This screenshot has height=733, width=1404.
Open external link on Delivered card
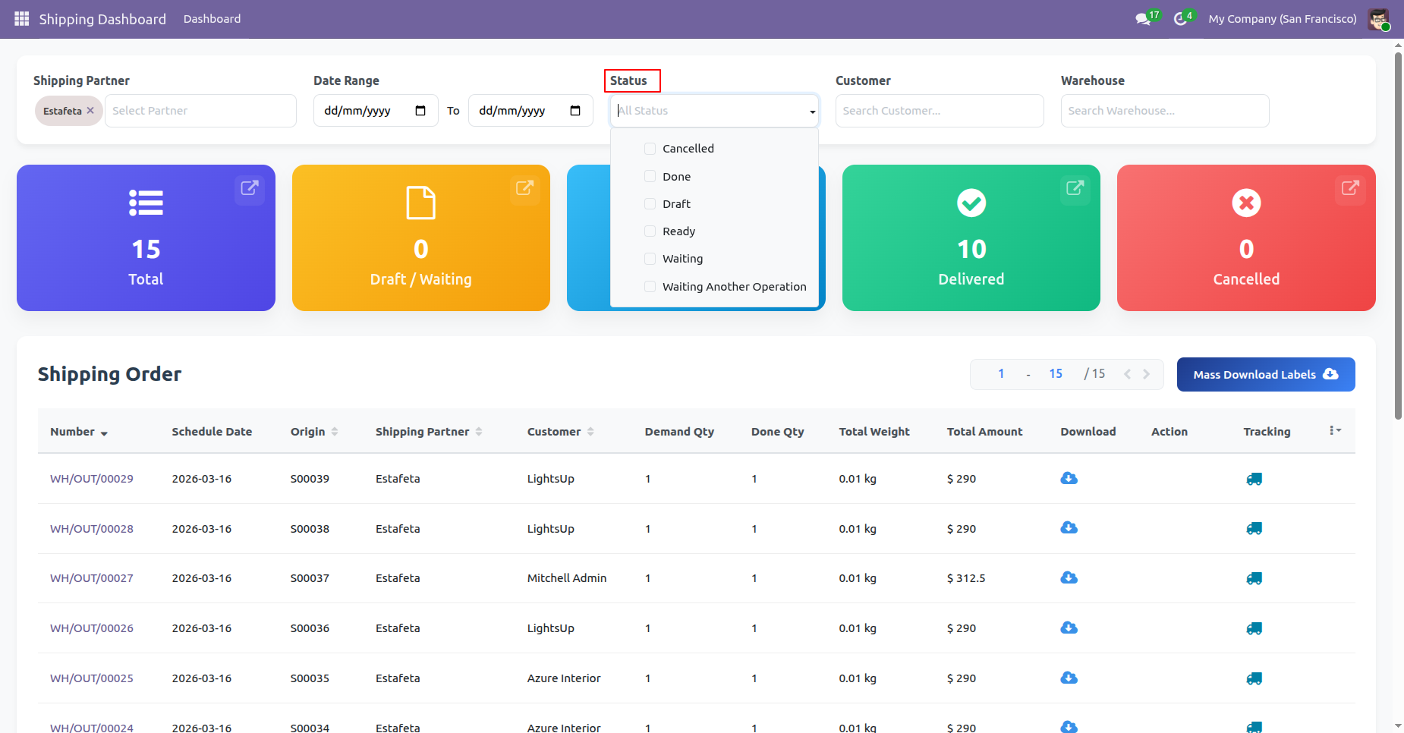[x=1074, y=187]
